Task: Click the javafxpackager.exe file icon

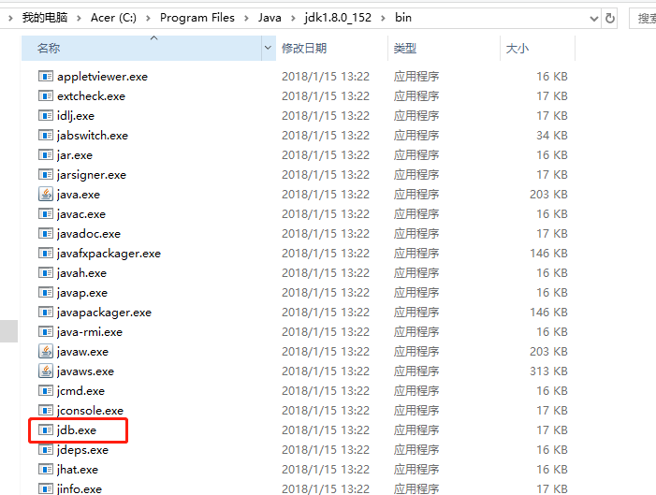Action: pos(46,254)
